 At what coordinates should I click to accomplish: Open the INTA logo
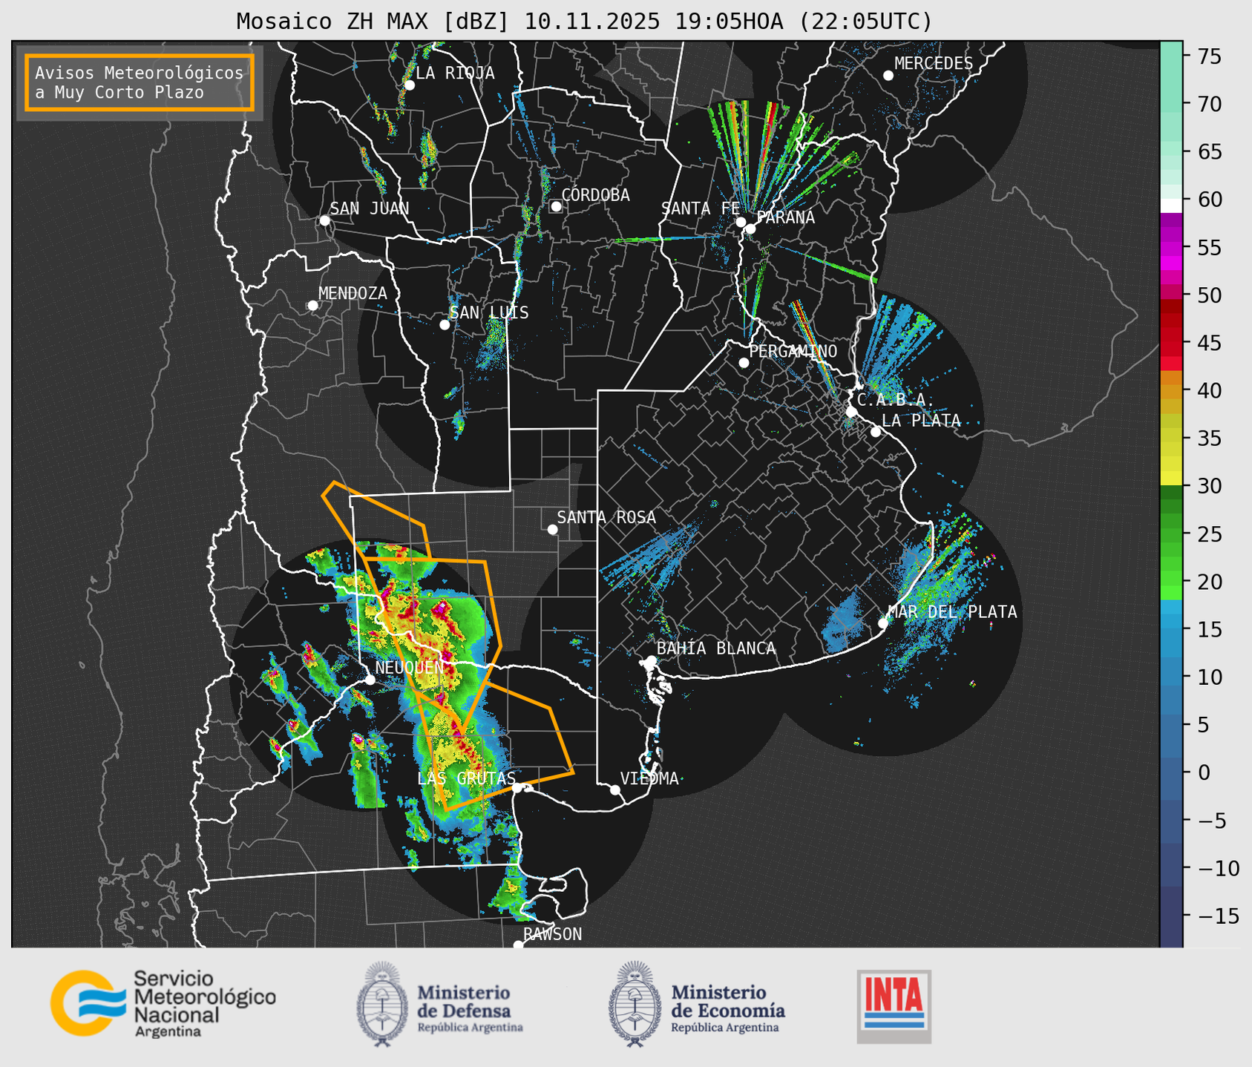894,1006
